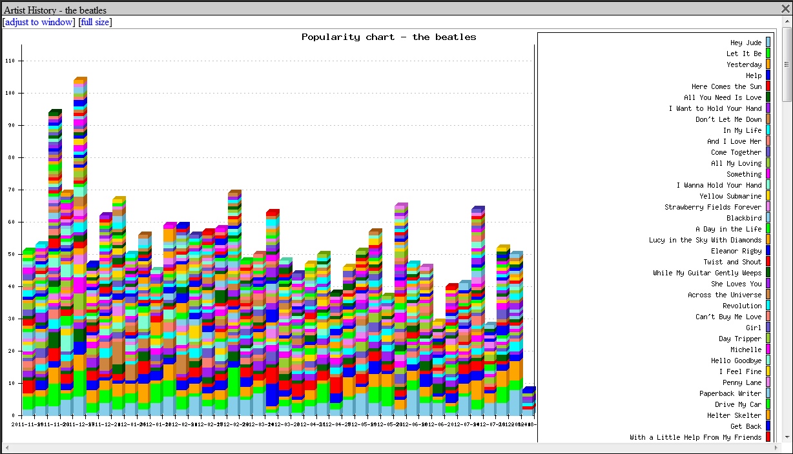This screenshot has width=793, height=454.
Task: Click the 'Blackbird' legend label
Action: click(x=744, y=219)
